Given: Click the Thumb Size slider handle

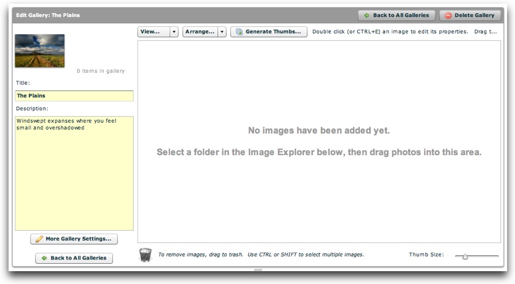Looking at the screenshot, I should click(x=465, y=257).
